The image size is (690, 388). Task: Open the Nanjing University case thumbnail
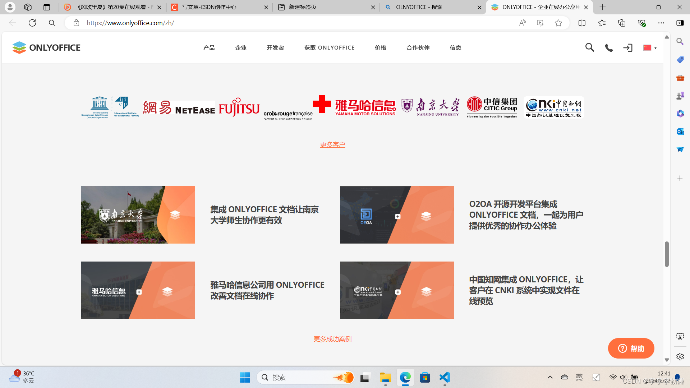[x=138, y=215]
